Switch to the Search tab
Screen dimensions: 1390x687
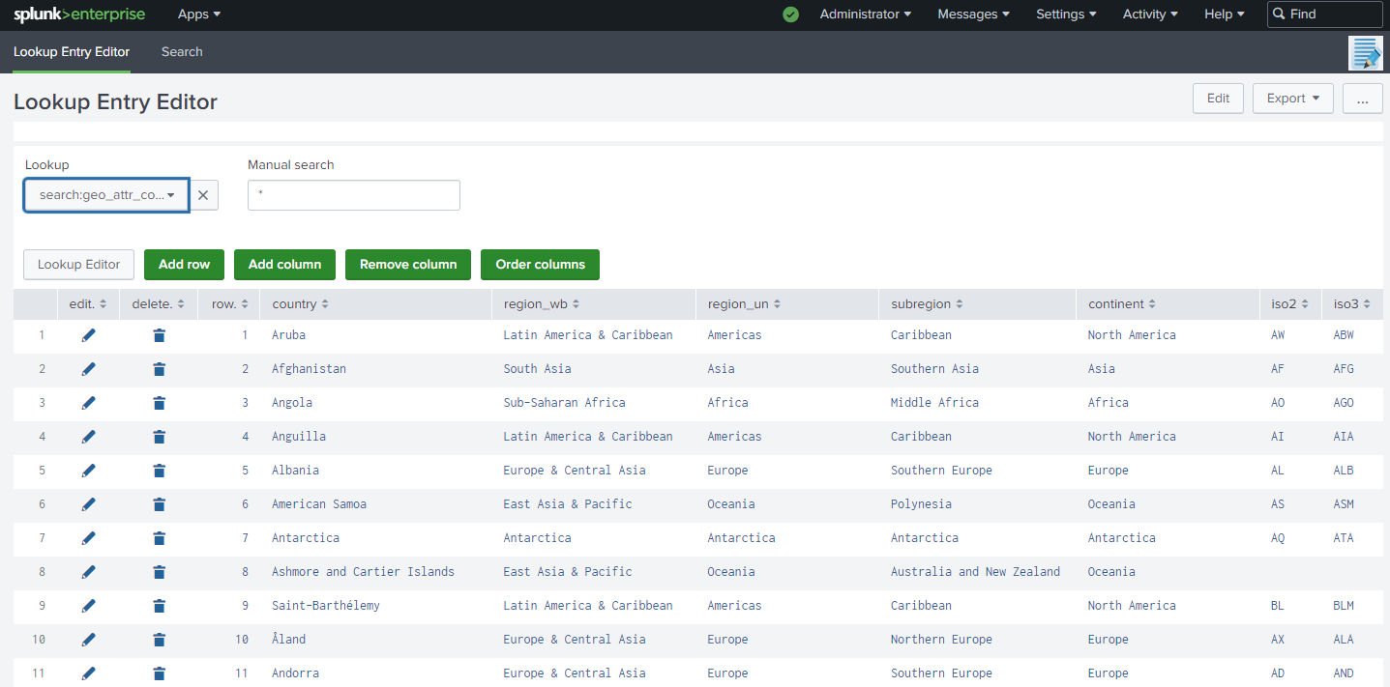coord(182,52)
